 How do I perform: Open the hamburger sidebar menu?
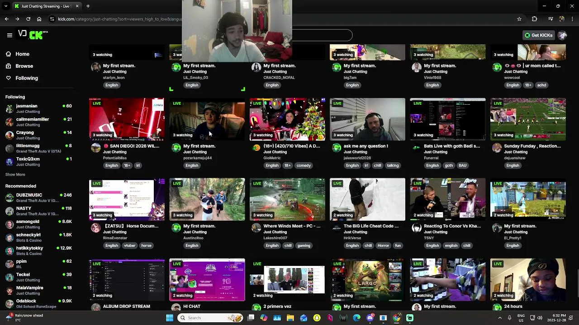[x=9, y=35]
